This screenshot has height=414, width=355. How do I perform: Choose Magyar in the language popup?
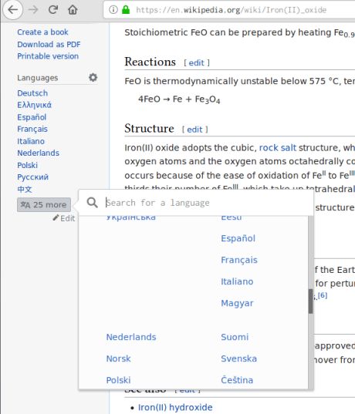[237, 304]
